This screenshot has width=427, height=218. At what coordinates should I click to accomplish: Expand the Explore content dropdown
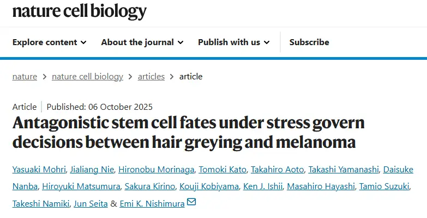pos(49,42)
